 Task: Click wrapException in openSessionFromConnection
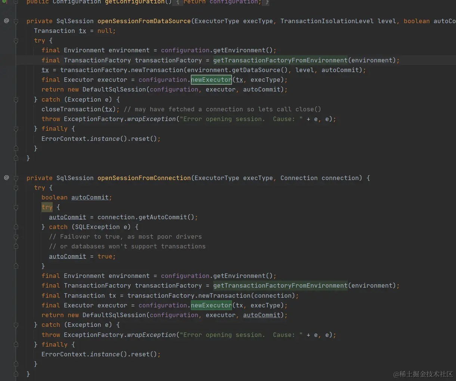152,335
